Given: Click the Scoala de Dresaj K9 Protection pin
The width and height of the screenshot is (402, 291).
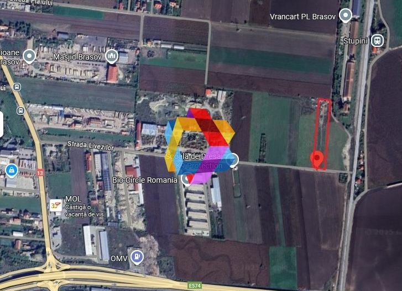Looking at the screenshot, I should click(233, 160).
